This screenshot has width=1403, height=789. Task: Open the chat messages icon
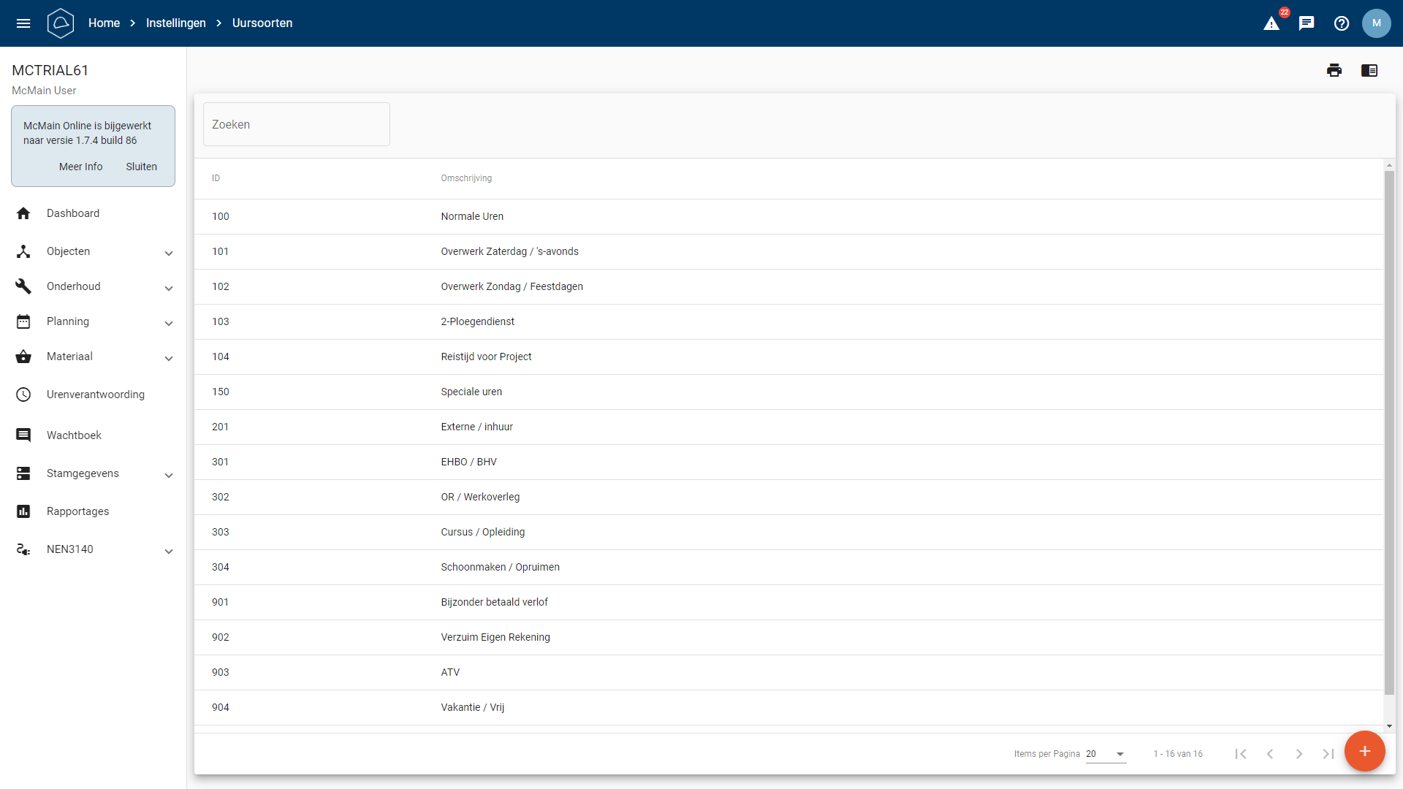coord(1307,23)
